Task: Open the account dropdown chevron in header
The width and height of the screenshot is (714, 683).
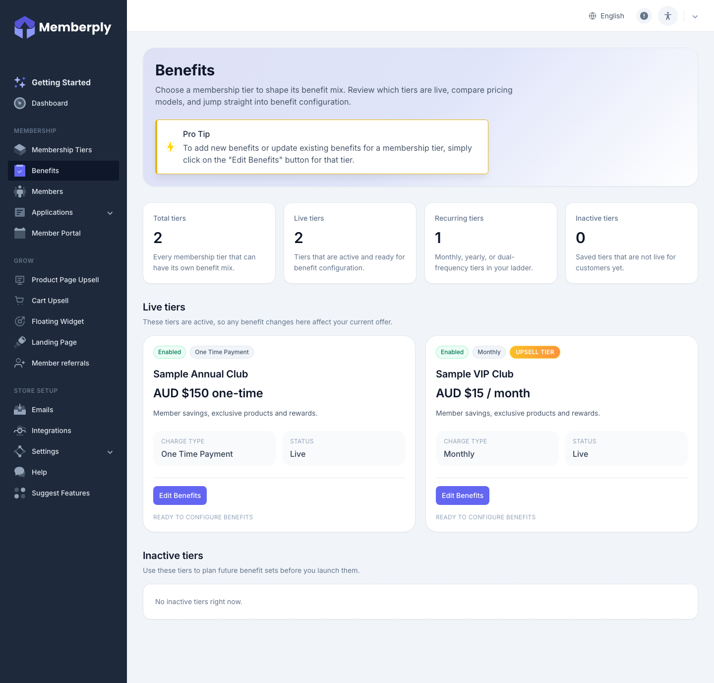Action: 695,16
